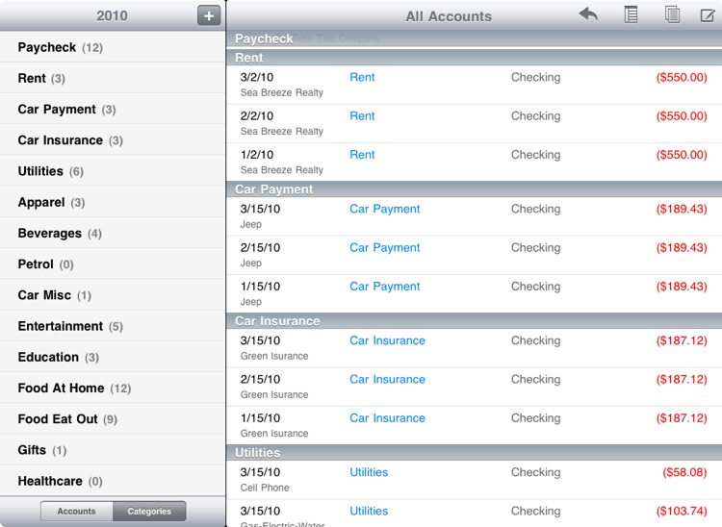722x527 pixels.
Task: Select Apparel (3) category
Action: click(113, 202)
